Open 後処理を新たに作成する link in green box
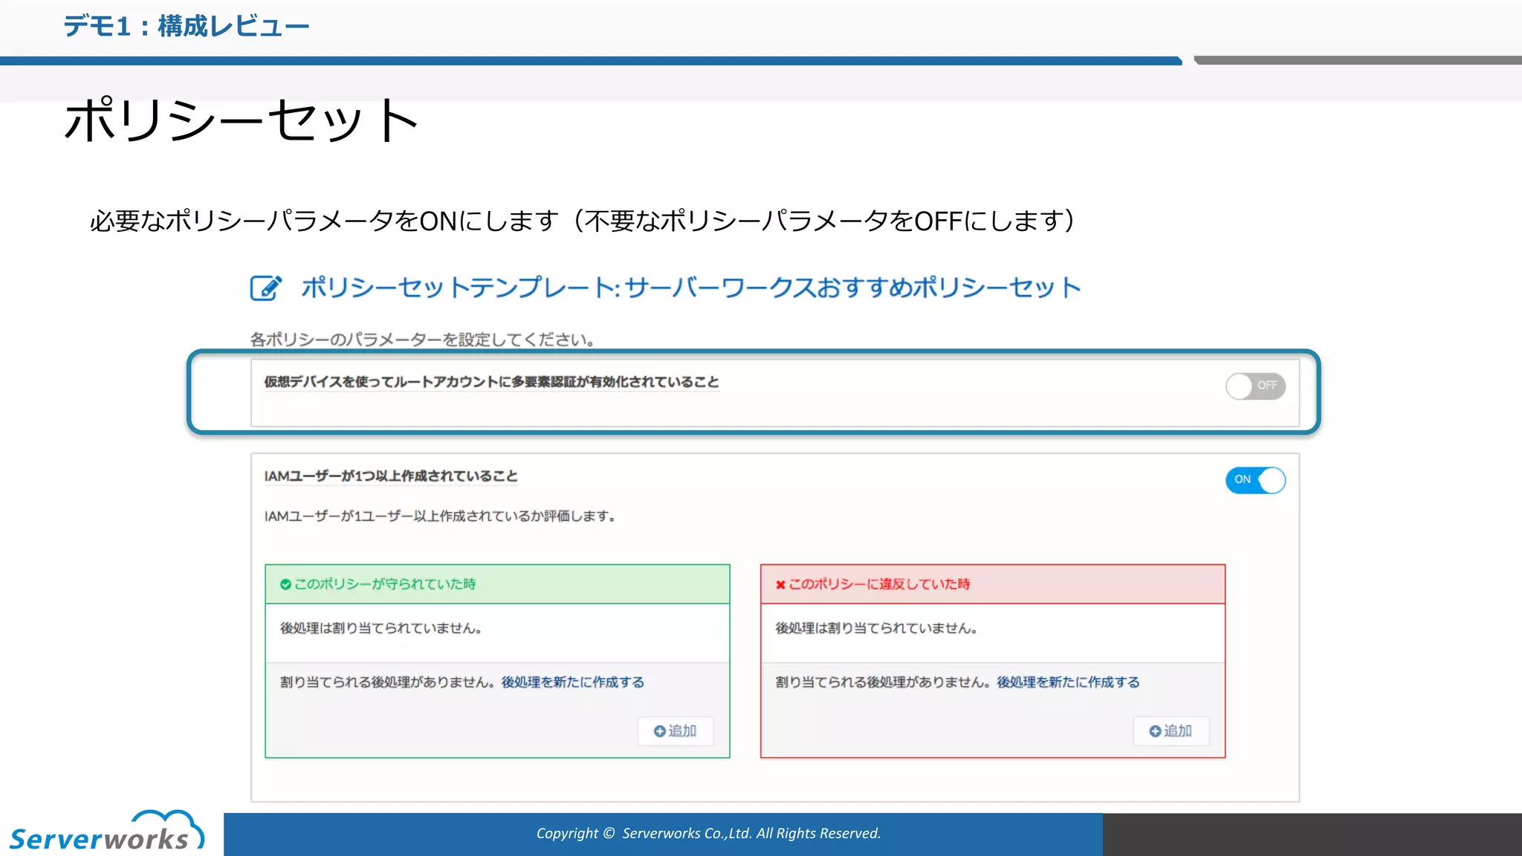The height and width of the screenshot is (856, 1522). [573, 682]
